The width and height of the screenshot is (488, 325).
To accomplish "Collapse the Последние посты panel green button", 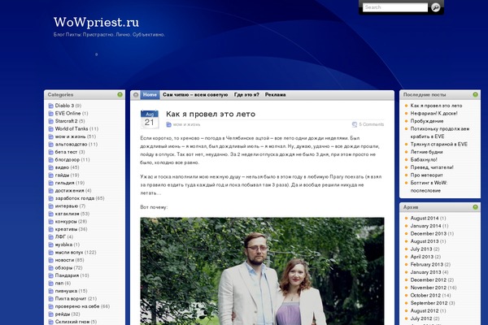I will (475, 94).
